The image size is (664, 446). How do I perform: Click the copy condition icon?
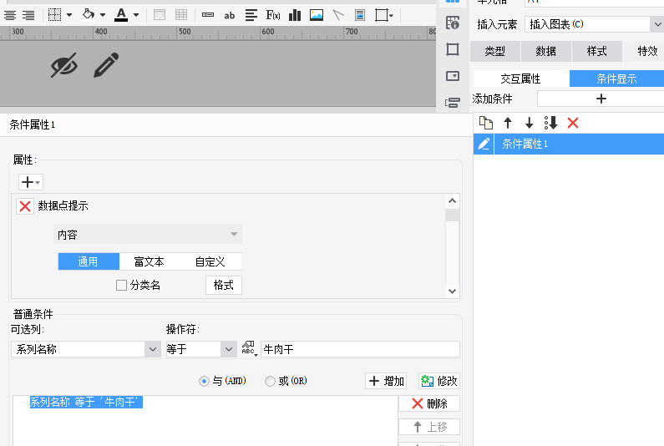[486, 123]
